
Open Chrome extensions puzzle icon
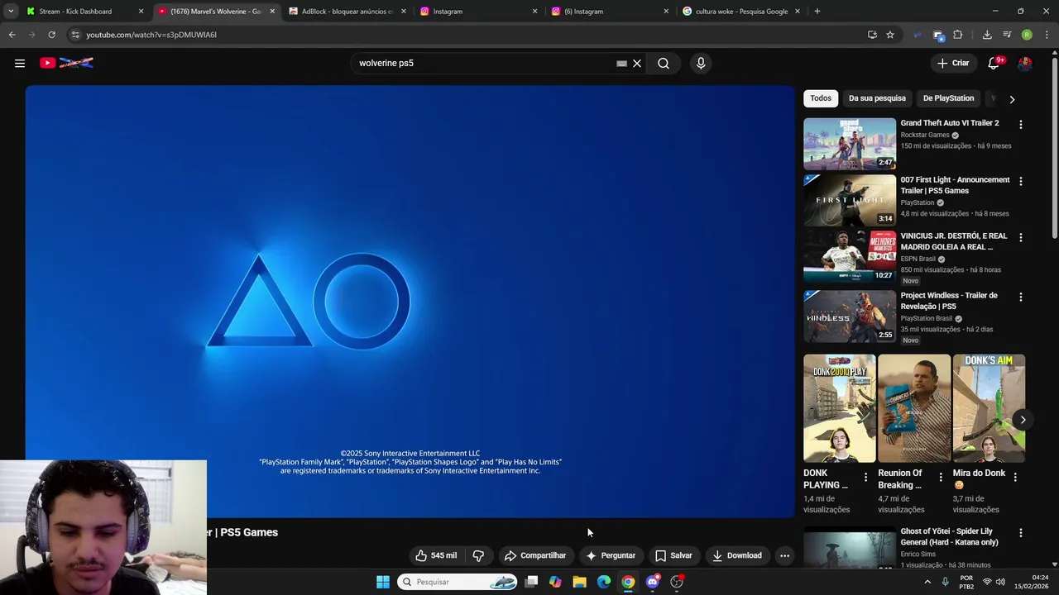957,35
